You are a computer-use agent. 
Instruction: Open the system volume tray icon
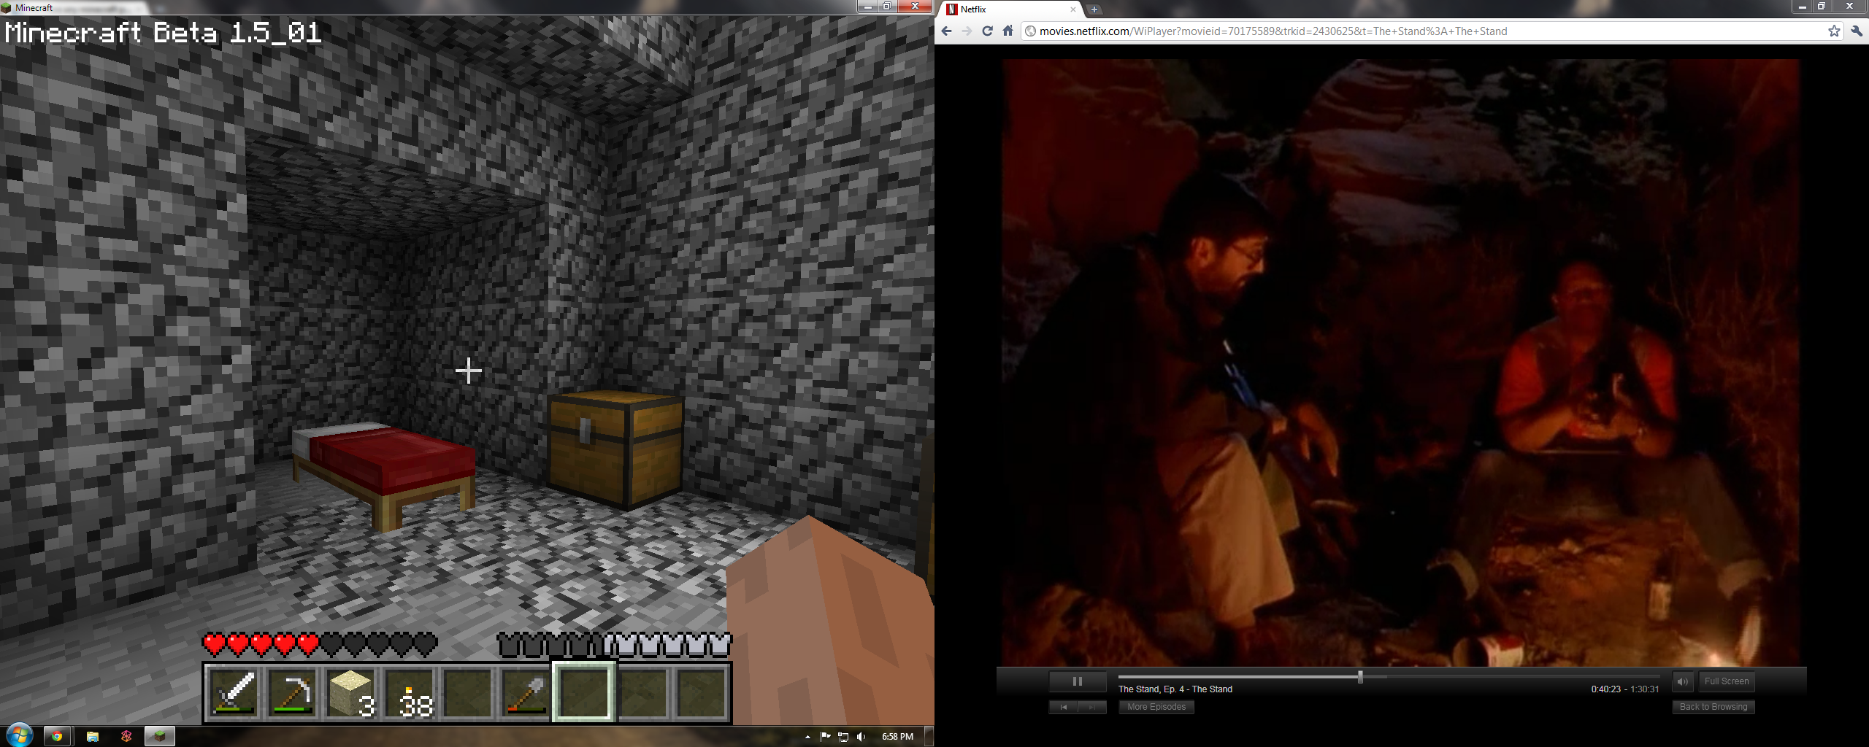click(861, 737)
